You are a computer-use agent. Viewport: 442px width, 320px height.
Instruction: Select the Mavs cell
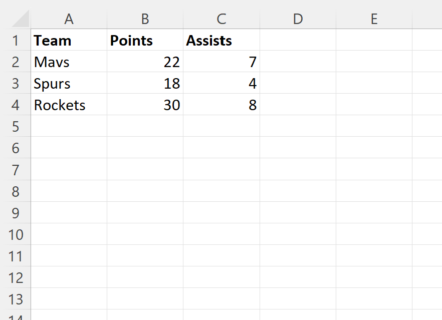tap(69, 62)
